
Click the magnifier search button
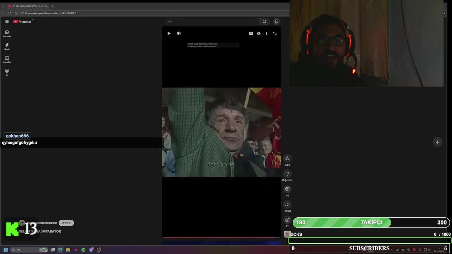[x=264, y=22]
